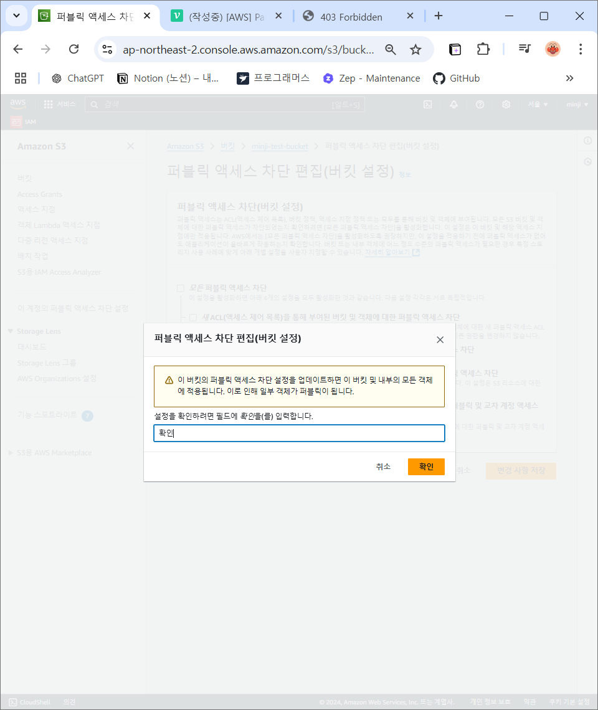Go back to the previous page
This screenshot has height=710, width=598.
coord(18,49)
